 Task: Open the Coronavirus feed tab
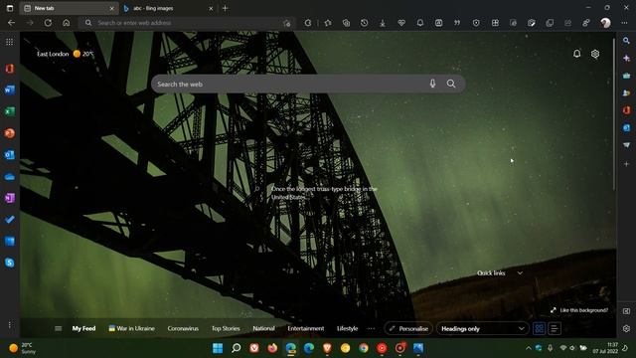click(x=183, y=328)
